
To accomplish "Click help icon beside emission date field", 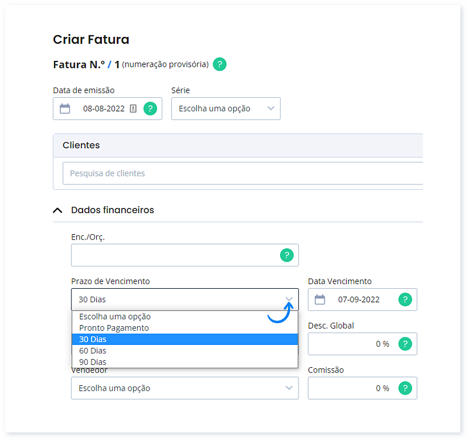I will tap(151, 108).
